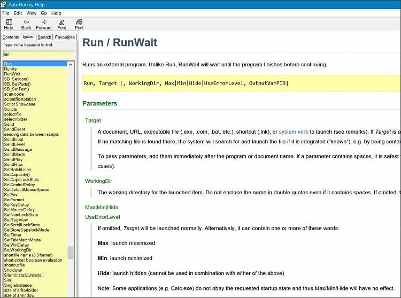Select 'SetTitleMatchMode' index entry
401x298 pixels.
click(x=22, y=240)
